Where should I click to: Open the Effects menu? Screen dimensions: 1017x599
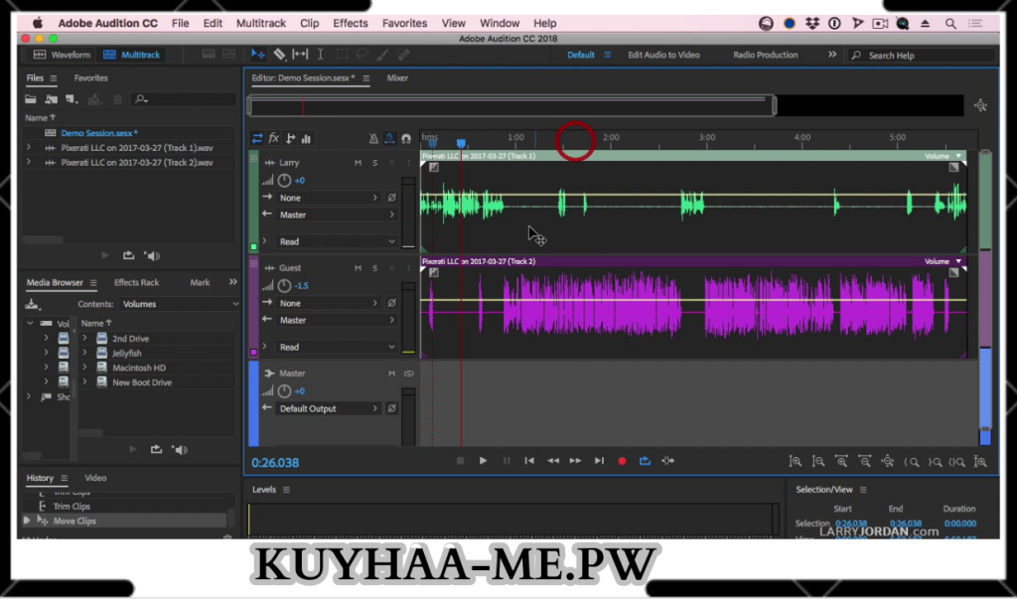(351, 23)
